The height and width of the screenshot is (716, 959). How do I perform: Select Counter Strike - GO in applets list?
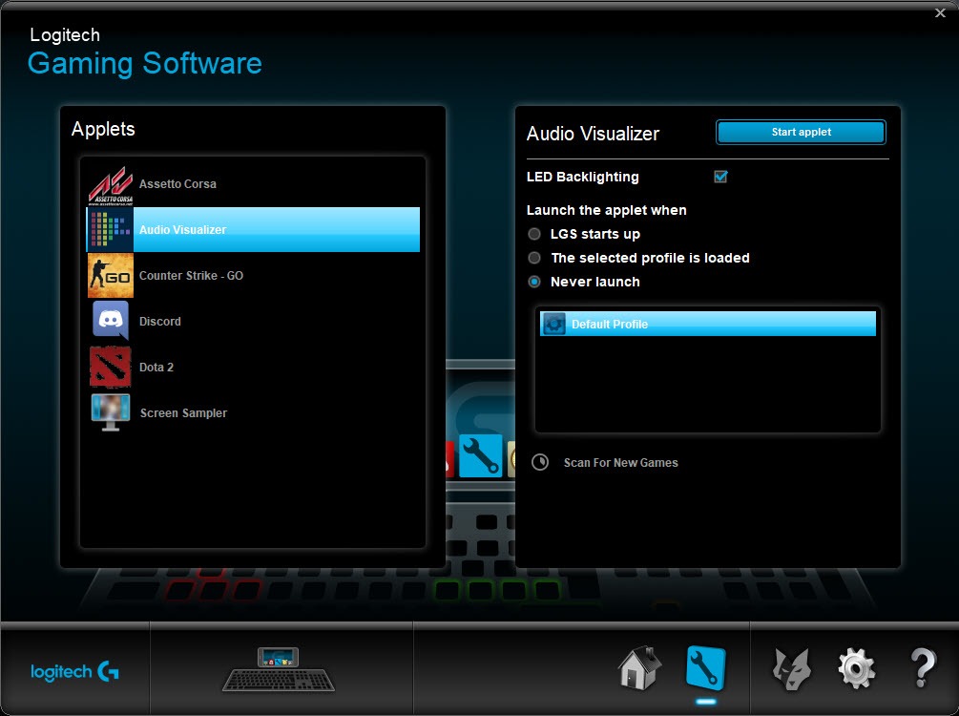(x=253, y=275)
